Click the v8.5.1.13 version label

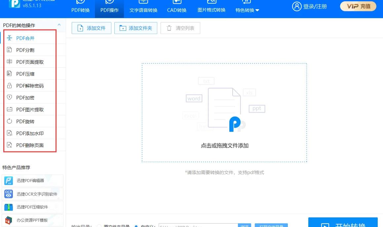pyautogui.click(x=32, y=5)
